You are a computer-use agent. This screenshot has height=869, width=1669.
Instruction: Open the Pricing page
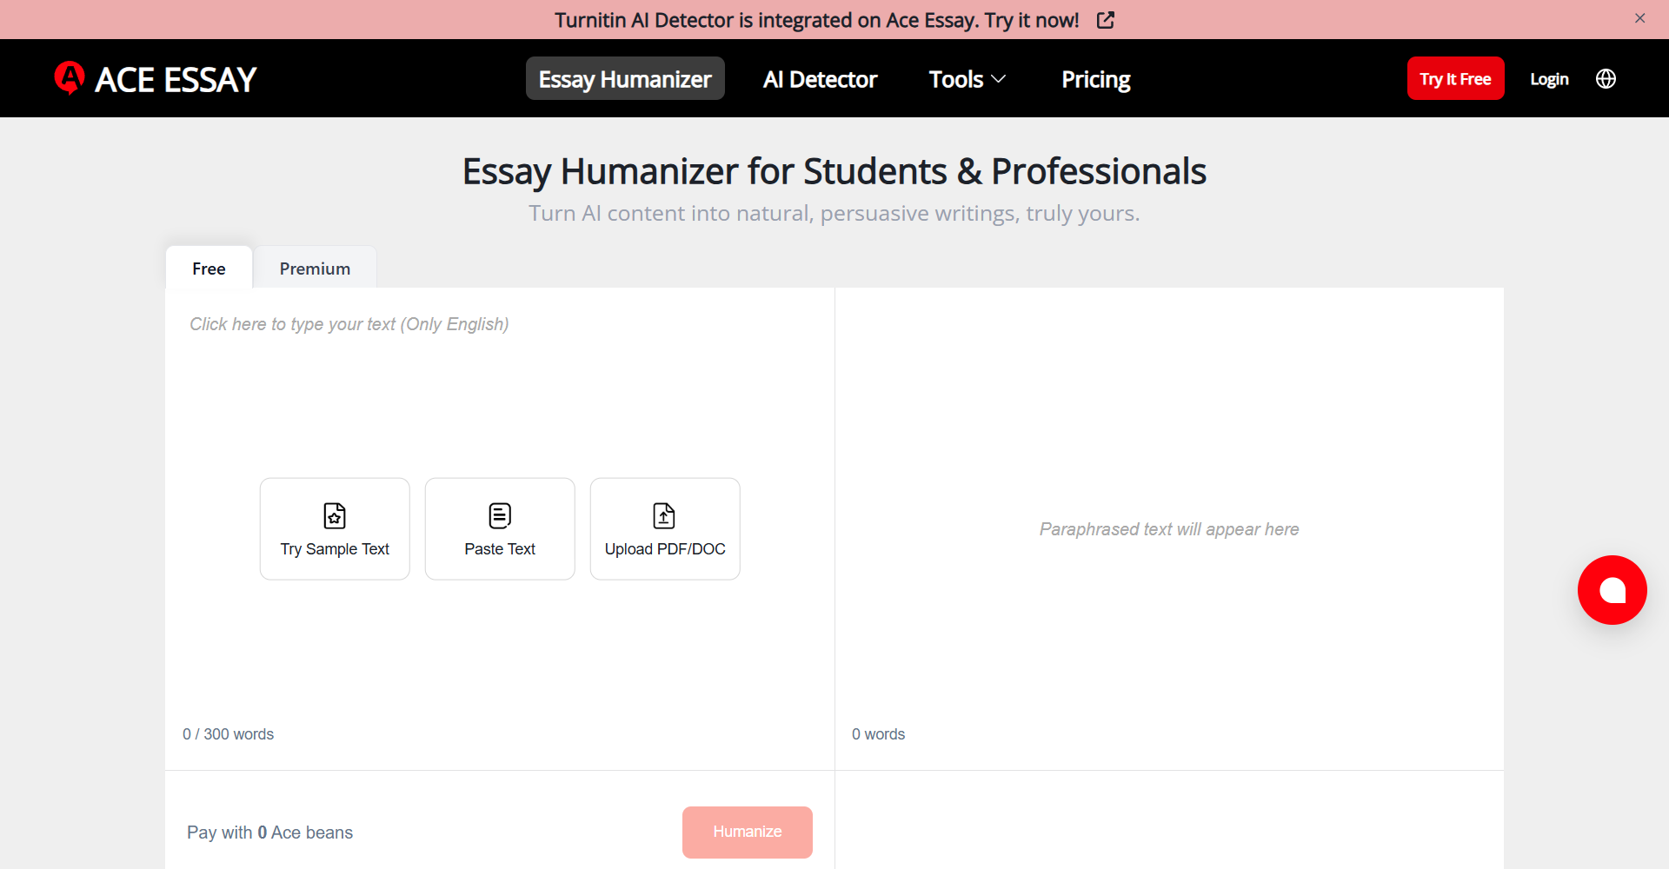click(1095, 79)
